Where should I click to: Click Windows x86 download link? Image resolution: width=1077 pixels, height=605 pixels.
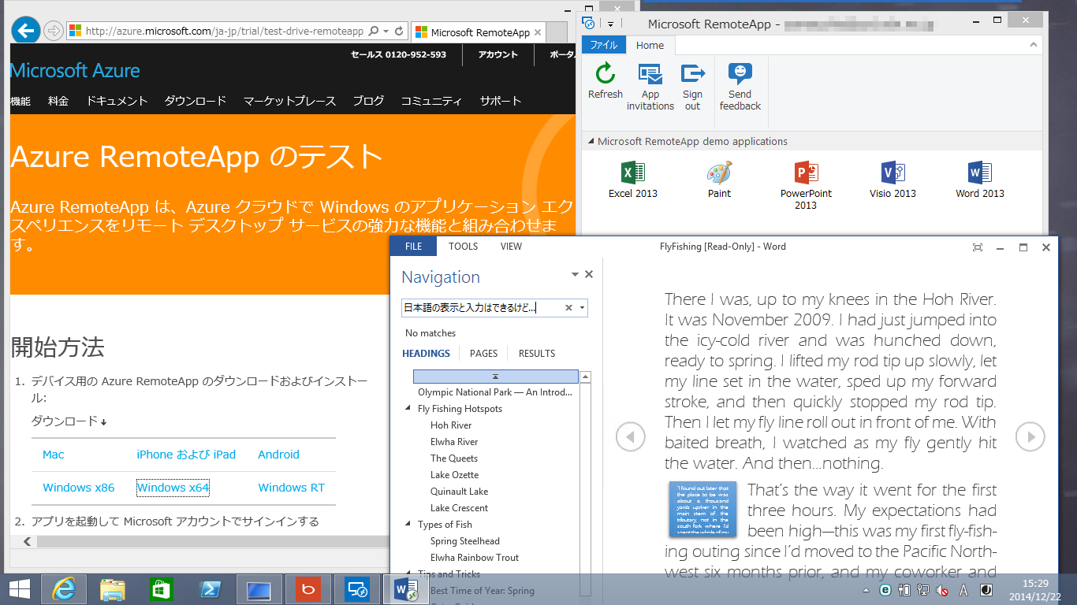pyautogui.click(x=79, y=488)
